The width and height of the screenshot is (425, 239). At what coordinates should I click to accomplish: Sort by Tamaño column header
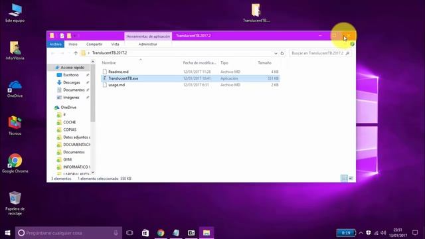264,62
